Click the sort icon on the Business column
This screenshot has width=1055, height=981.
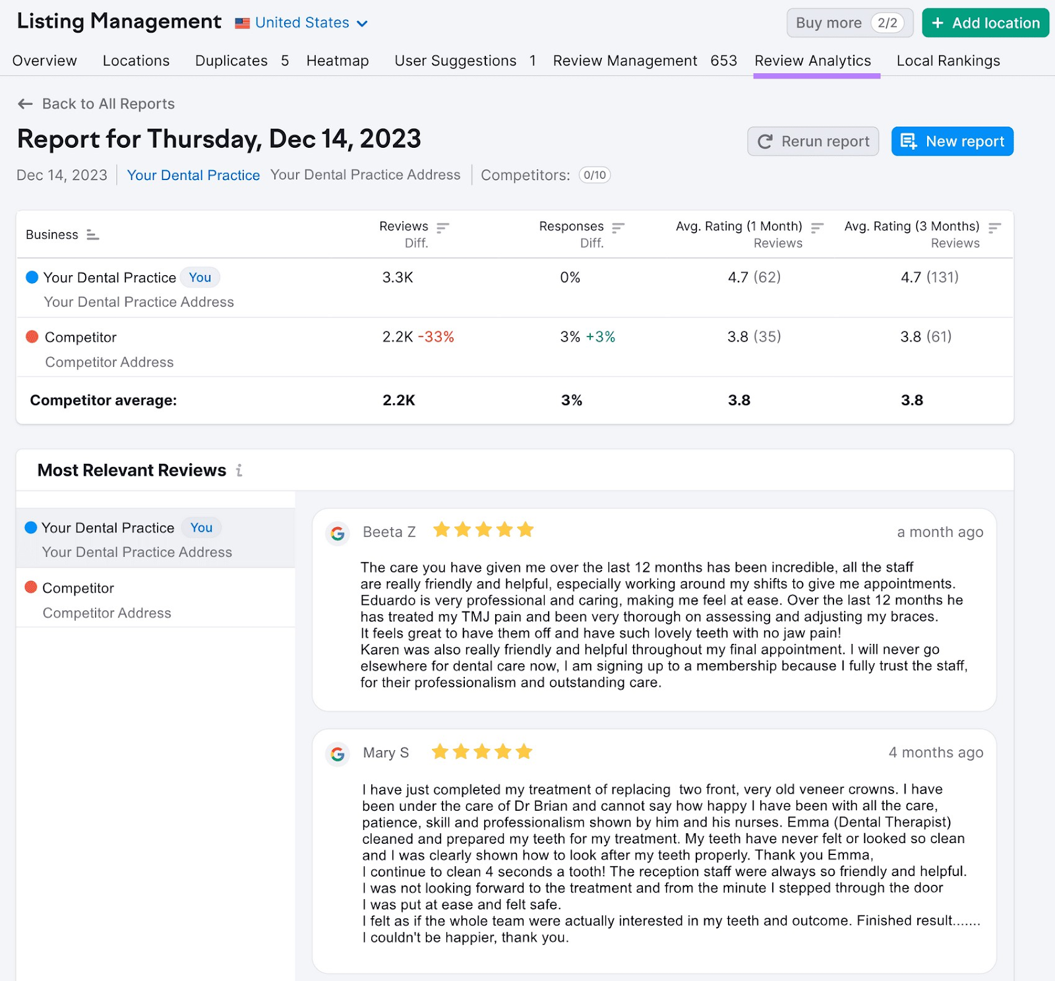(x=93, y=234)
